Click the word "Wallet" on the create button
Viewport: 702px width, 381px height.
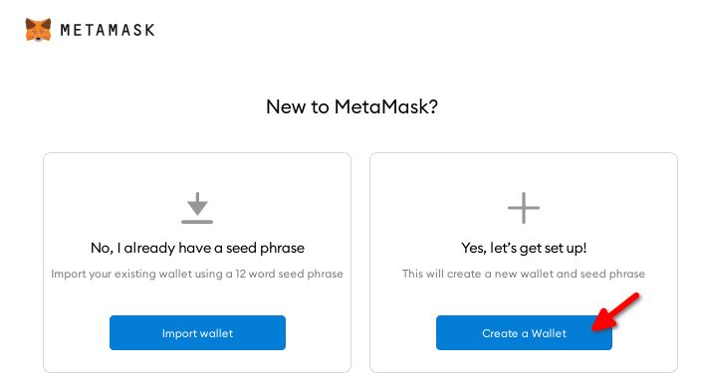(x=549, y=333)
